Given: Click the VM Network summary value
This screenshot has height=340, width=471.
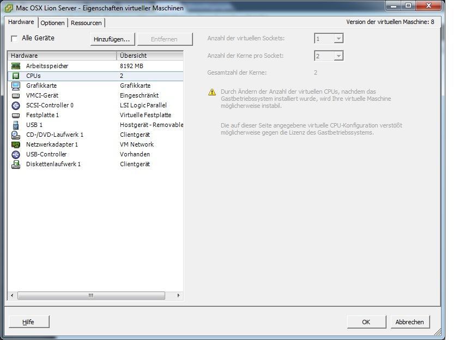Looking at the screenshot, I should (137, 144).
